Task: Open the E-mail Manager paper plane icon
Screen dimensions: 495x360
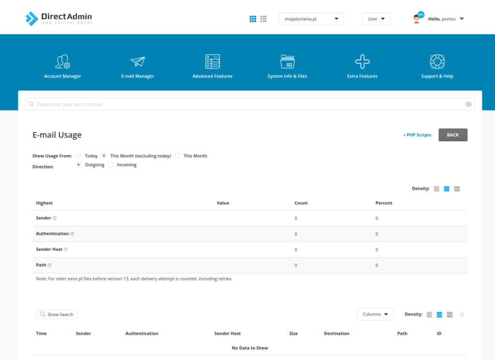Action: click(x=137, y=61)
